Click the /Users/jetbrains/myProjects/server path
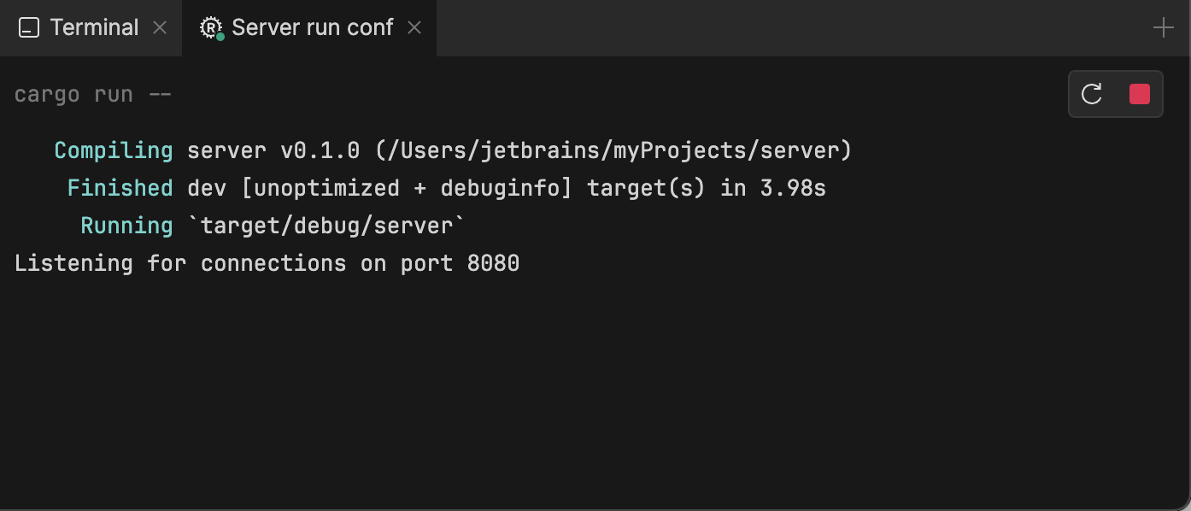Screen dimensions: 1191x511 [x=613, y=151]
